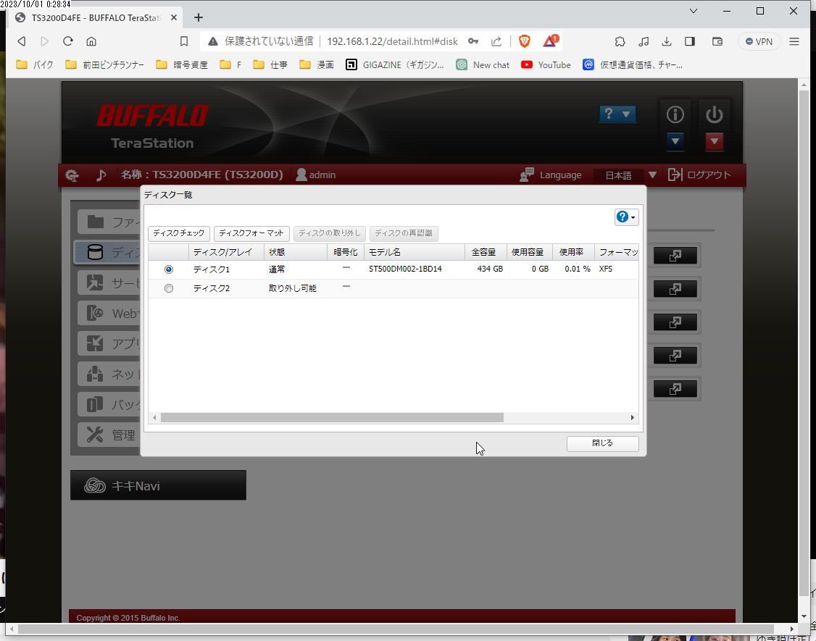Open the 仕事 bookmark folder
This screenshot has height=641, width=816.
(x=270, y=64)
